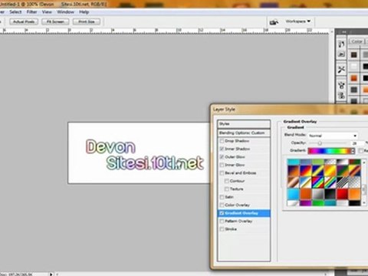Click the Go to Bridge icon
Screen dimensions: 368x276
274,22
